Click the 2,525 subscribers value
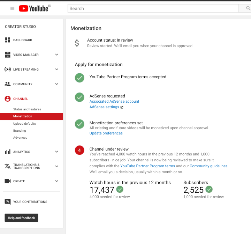The image size is (251, 234). 193,190
